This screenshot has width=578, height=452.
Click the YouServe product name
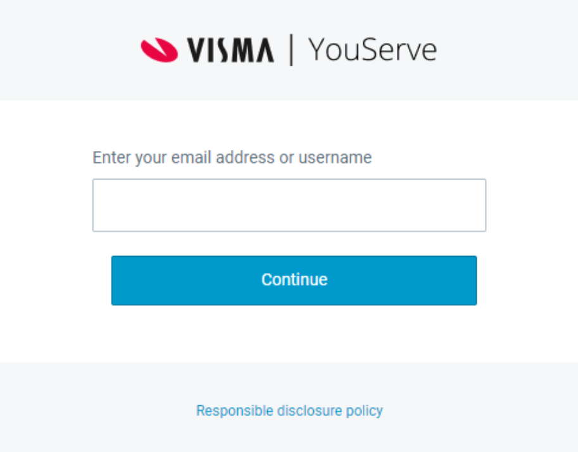[372, 50]
